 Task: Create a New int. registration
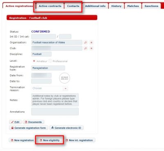(79, 140)
